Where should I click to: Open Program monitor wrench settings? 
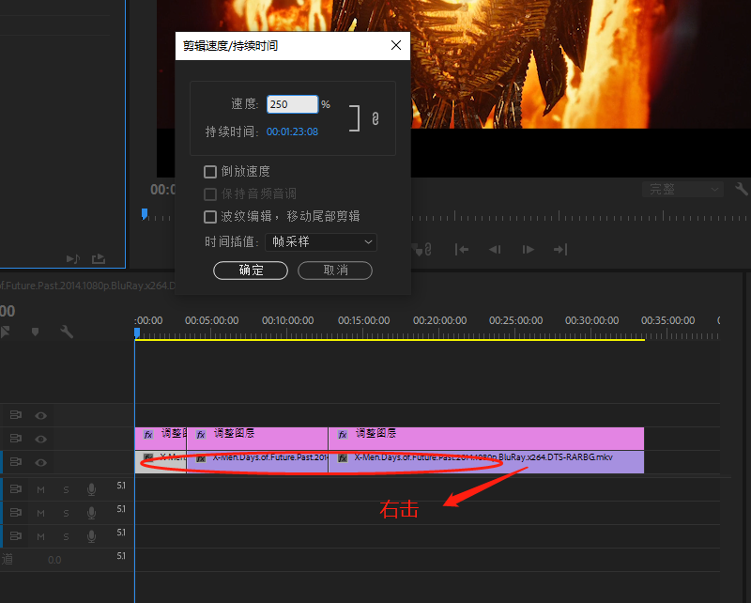tap(742, 190)
